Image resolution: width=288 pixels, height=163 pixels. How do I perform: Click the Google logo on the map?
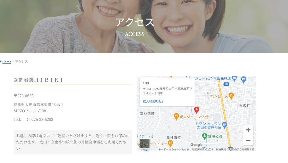(196, 145)
